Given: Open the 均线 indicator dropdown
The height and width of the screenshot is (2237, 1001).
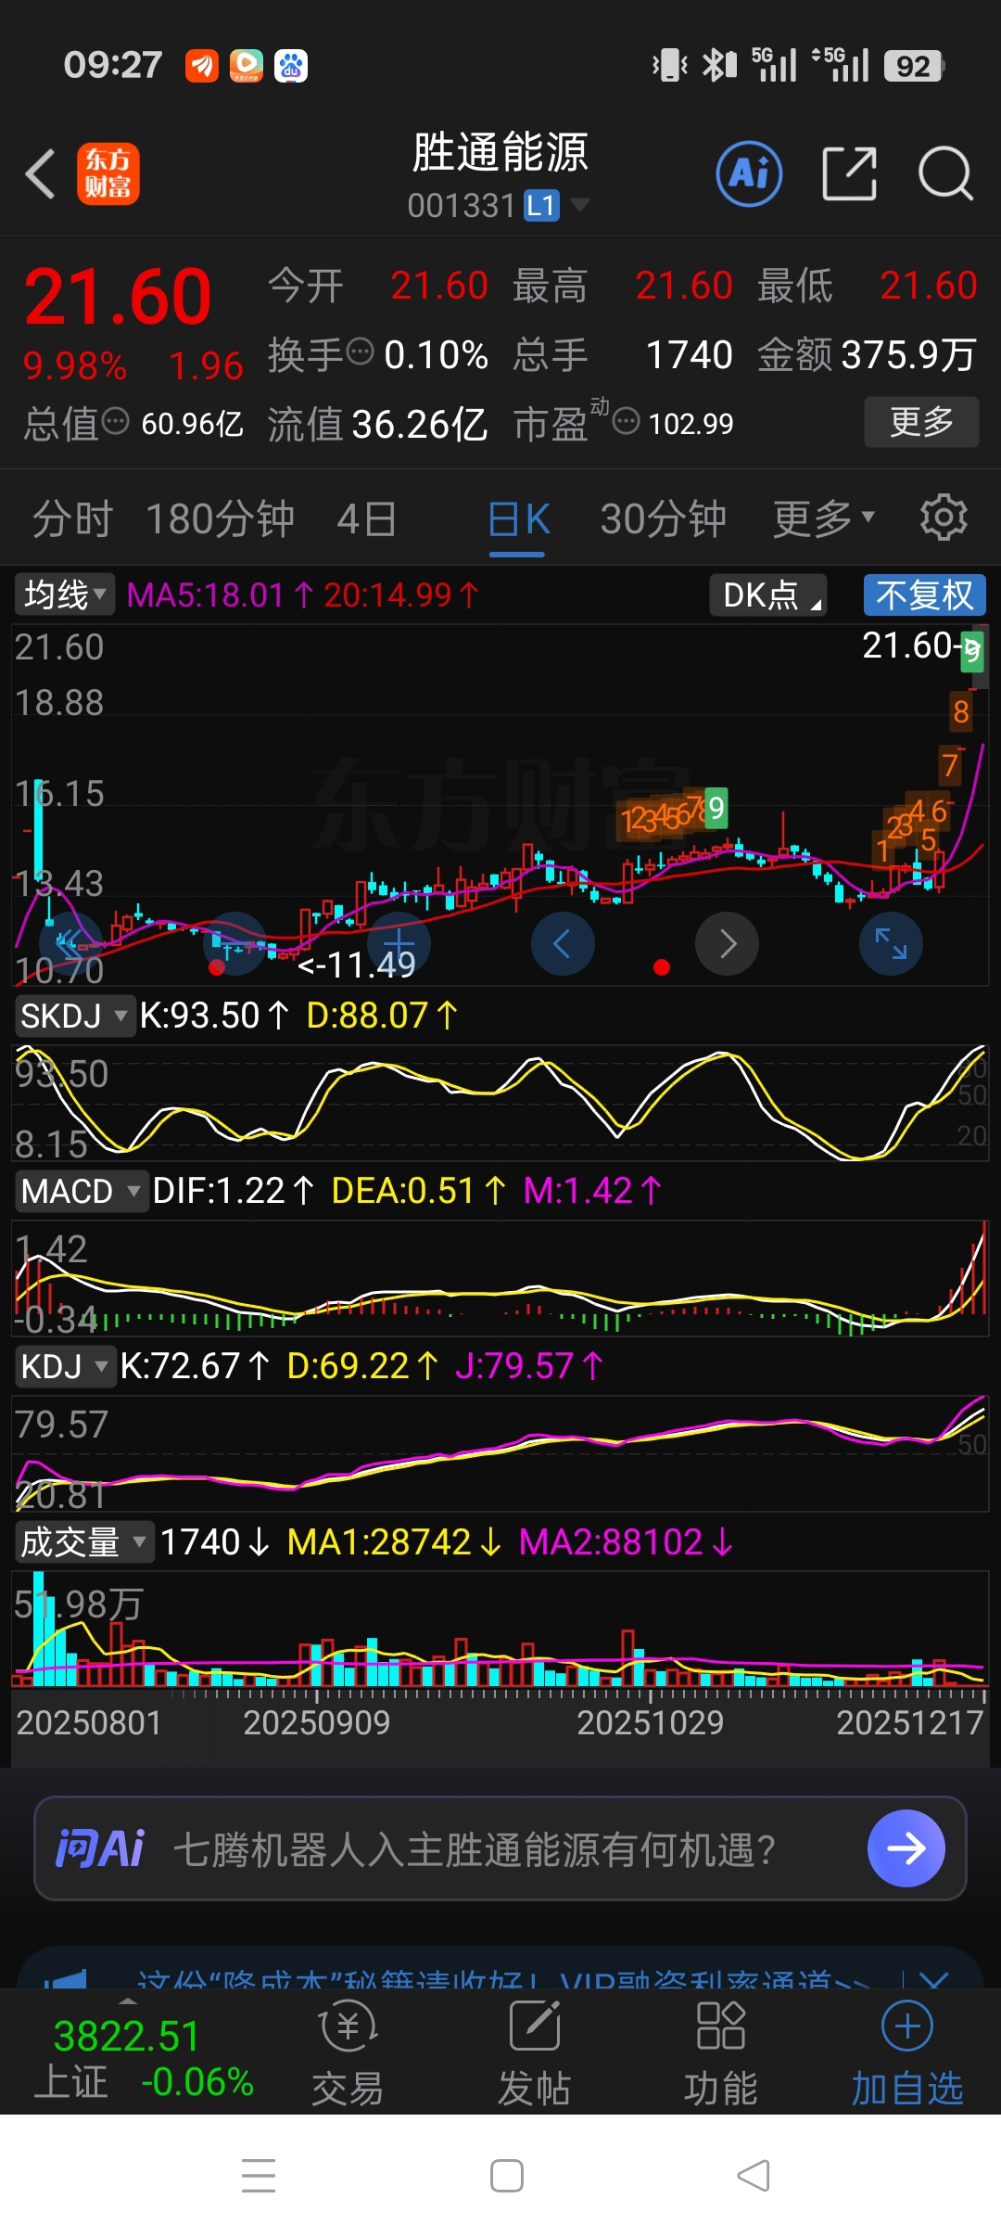Looking at the screenshot, I should pyautogui.click(x=64, y=594).
